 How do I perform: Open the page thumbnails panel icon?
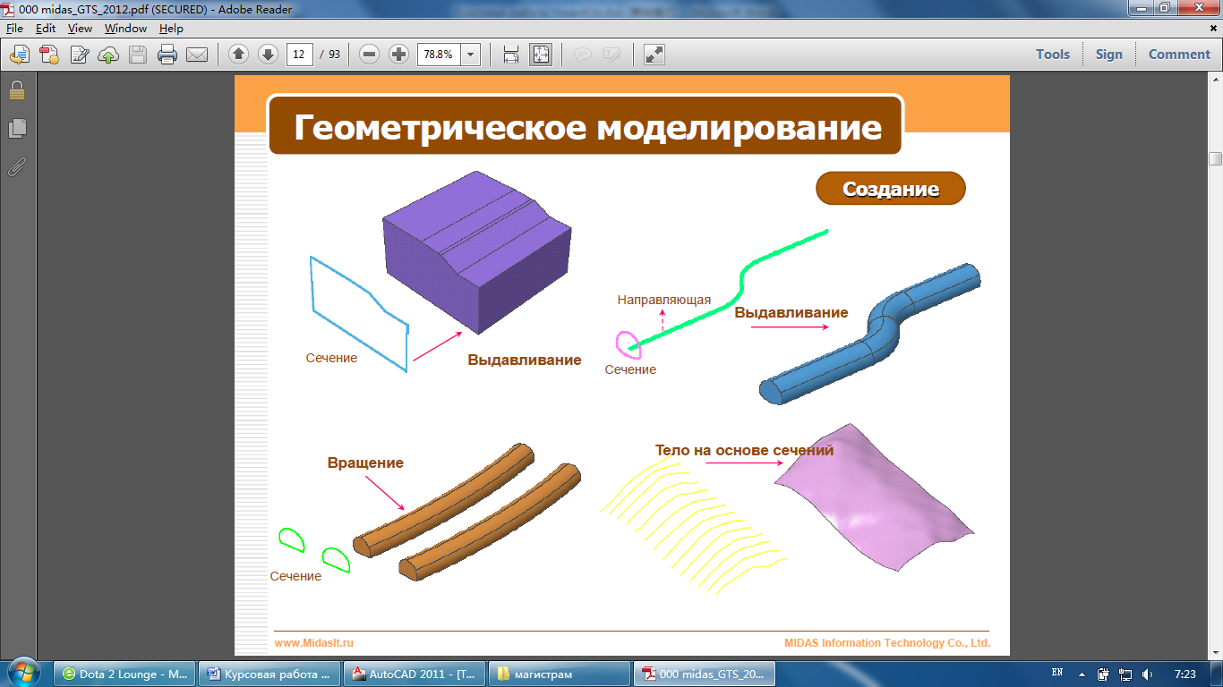tap(17, 129)
